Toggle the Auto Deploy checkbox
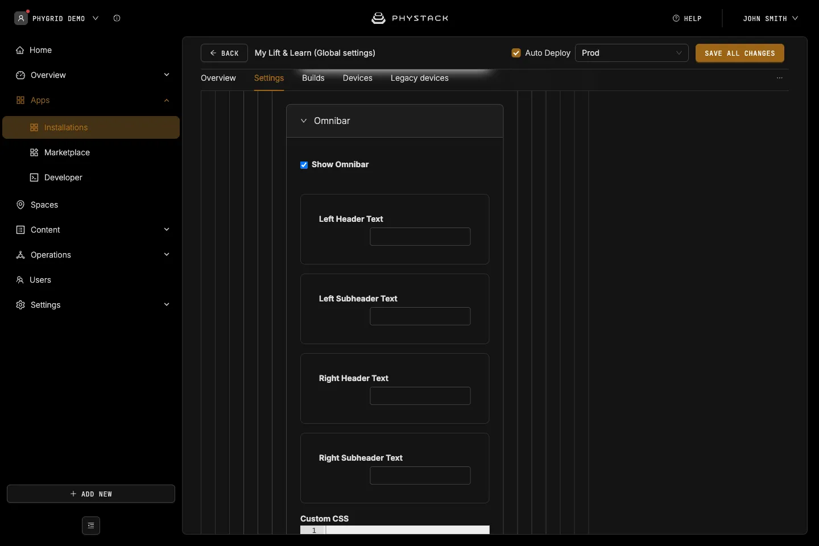 tap(516, 53)
